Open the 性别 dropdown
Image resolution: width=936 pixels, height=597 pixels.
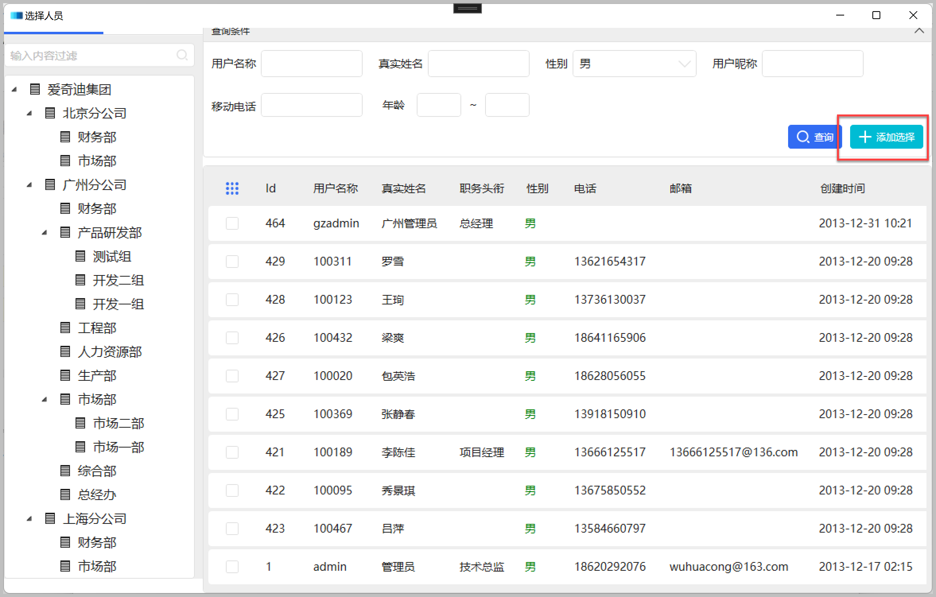(x=634, y=64)
